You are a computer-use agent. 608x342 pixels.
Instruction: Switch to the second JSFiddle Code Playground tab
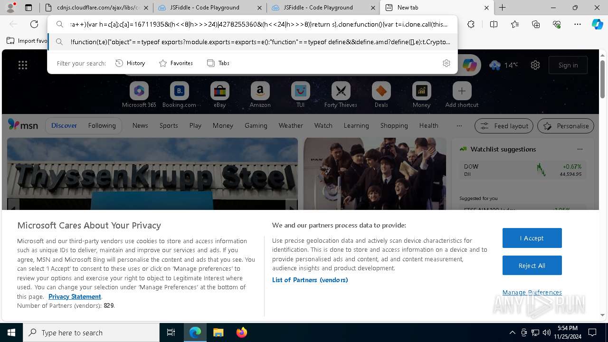[323, 8]
